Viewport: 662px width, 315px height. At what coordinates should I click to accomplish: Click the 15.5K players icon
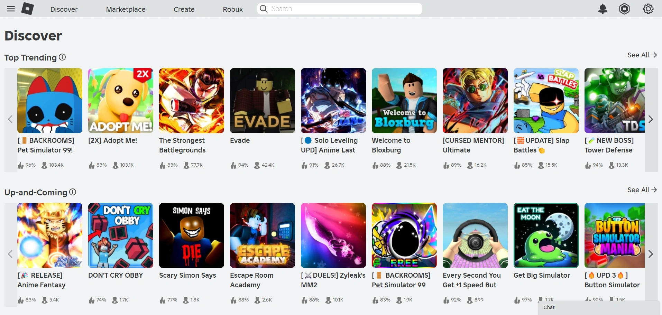[541, 165]
